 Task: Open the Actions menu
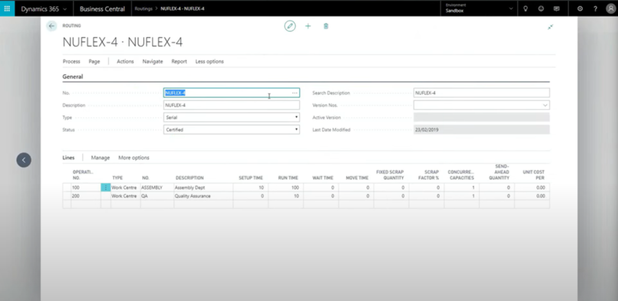pyautogui.click(x=125, y=61)
